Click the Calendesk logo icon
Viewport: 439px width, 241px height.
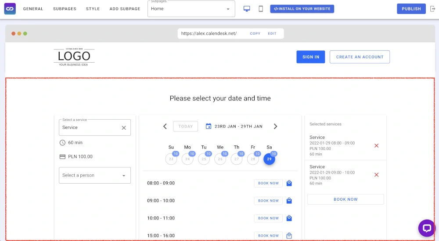click(10, 9)
